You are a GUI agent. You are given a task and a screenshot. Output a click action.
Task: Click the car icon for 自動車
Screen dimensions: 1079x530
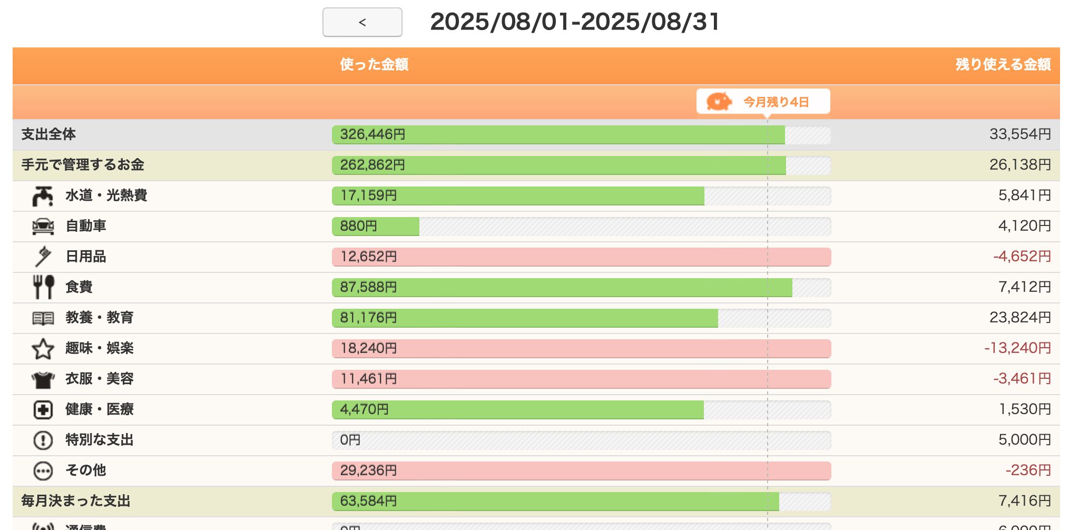[43, 227]
